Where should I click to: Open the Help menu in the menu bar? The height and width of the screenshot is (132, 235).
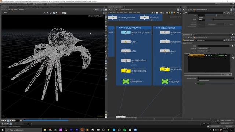pos(29,4)
